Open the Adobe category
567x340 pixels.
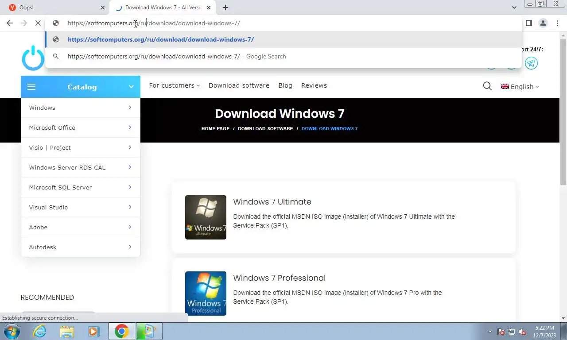81,227
